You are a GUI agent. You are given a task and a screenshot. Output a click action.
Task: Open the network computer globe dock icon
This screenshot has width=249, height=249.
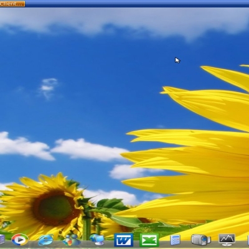(97, 240)
